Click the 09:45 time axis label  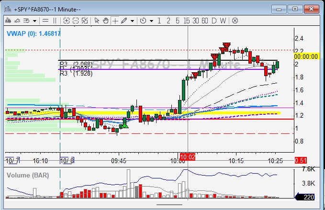pos(119,161)
